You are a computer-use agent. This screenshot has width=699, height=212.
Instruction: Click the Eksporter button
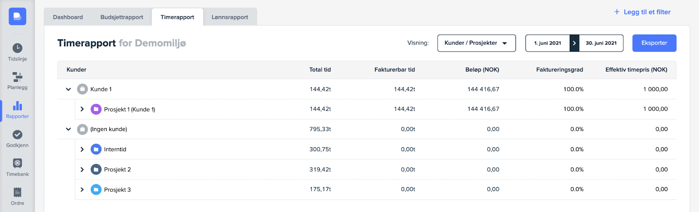tap(654, 43)
